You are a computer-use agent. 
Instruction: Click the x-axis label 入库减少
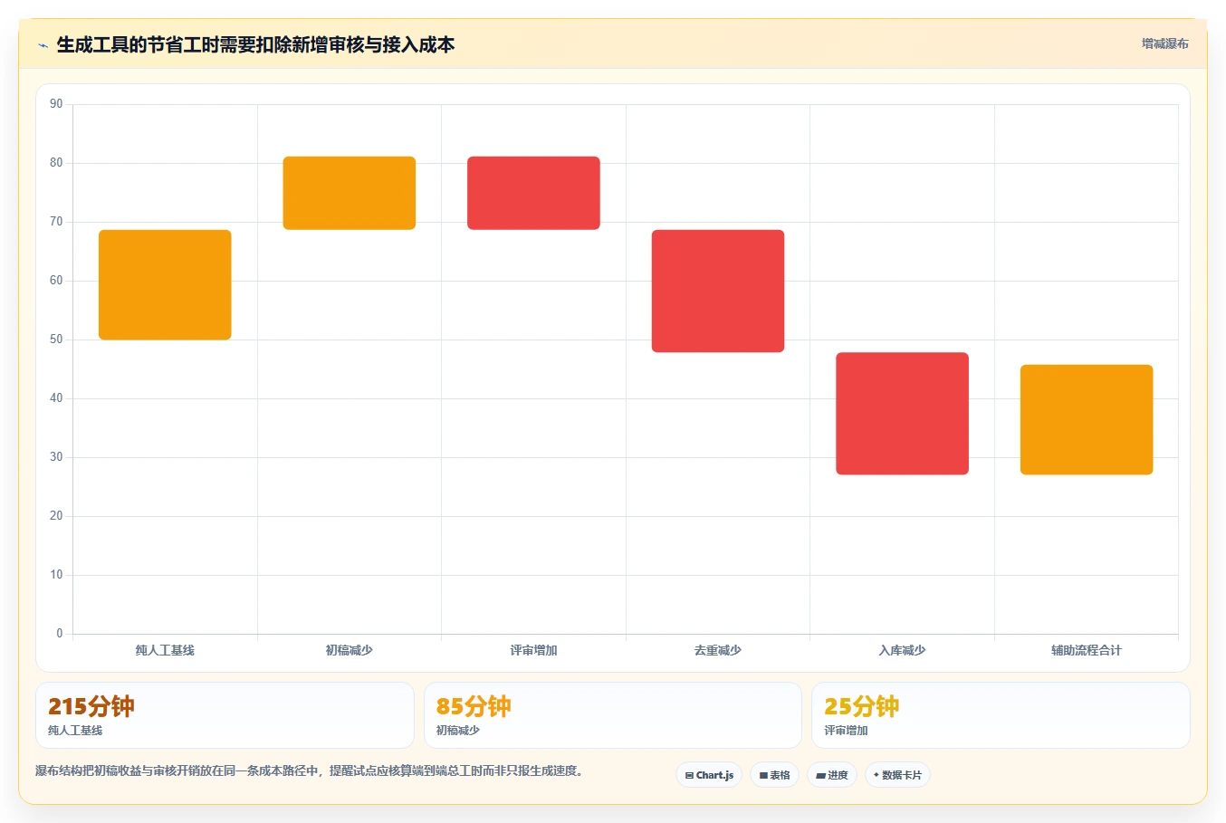902,650
